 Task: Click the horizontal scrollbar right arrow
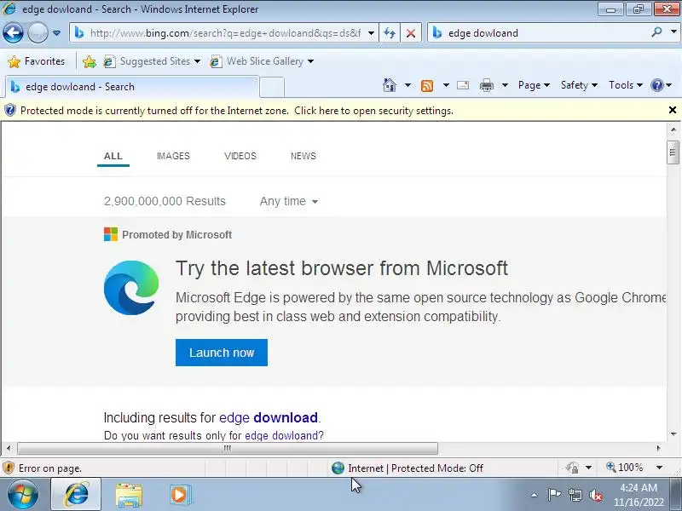658,448
